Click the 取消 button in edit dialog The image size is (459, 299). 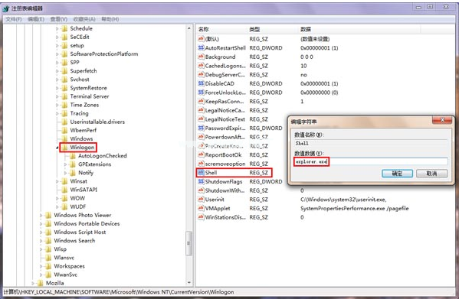[431, 174]
